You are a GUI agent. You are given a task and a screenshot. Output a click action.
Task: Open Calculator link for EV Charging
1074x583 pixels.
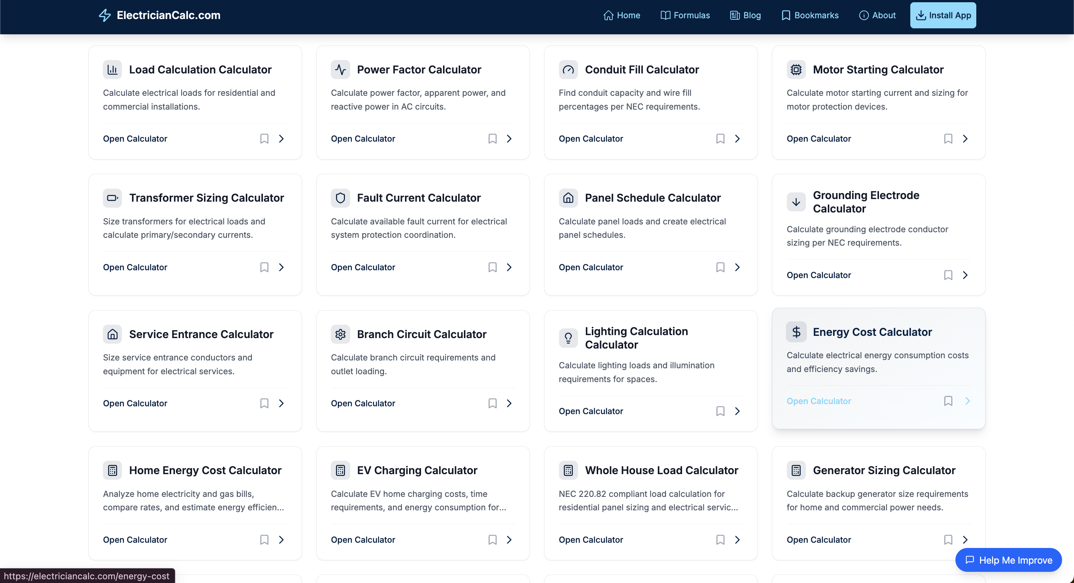363,540
